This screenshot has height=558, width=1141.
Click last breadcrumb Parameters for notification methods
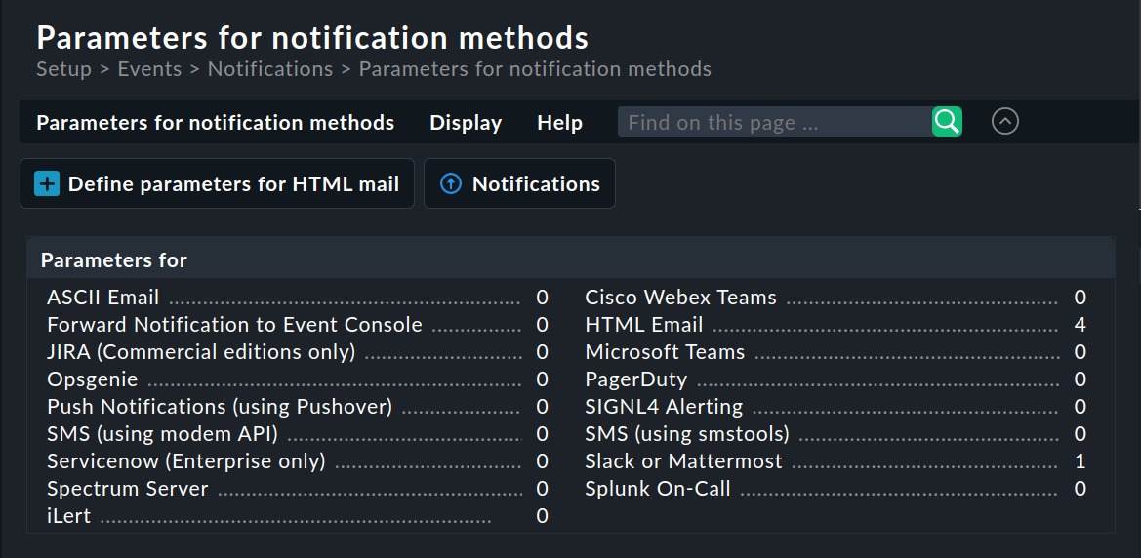535,69
